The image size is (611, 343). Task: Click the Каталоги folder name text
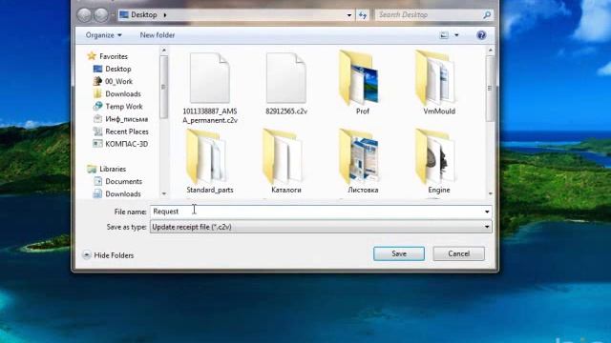286,190
